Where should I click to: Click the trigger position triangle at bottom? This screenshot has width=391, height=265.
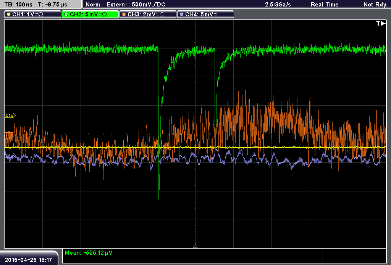[195, 246]
